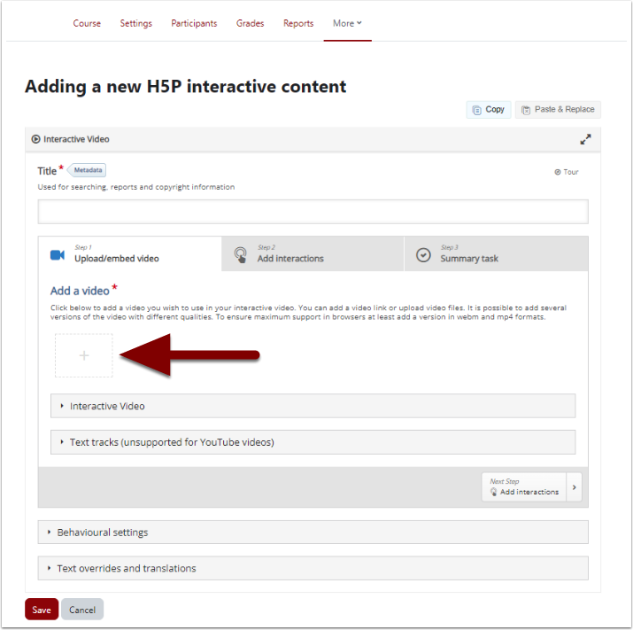The image size is (633, 630).
Task: Go to the Settings tab
Action: click(135, 23)
